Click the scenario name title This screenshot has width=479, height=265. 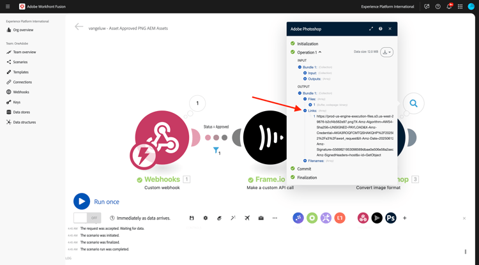(x=128, y=28)
